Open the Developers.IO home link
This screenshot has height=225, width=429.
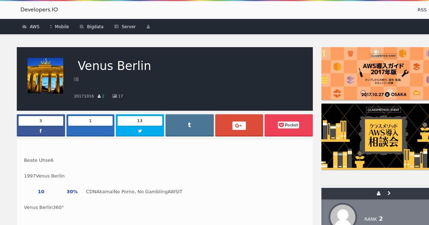(39, 10)
